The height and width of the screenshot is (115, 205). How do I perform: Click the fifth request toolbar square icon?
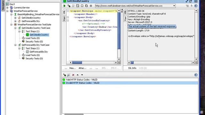(x=82, y=6)
